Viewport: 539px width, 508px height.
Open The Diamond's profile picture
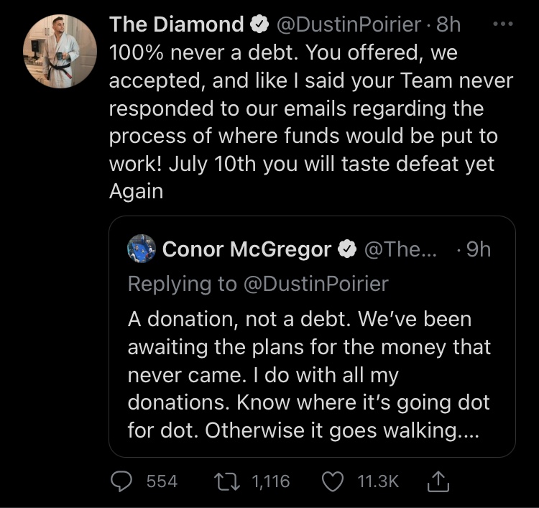[x=60, y=51]
